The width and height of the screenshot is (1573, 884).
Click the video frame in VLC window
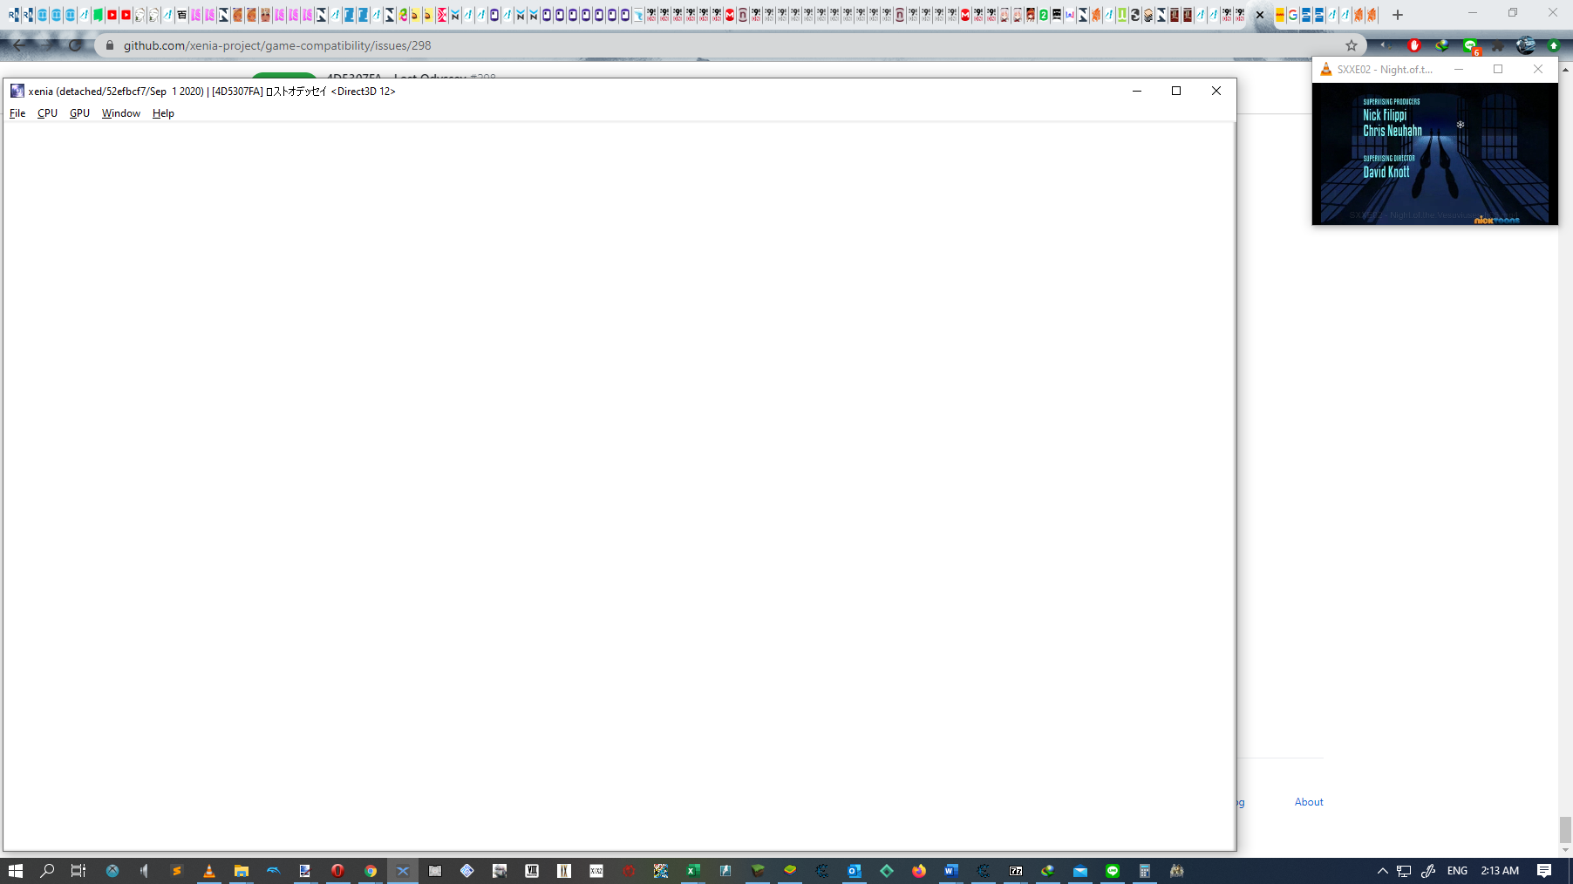(1434, 153)
